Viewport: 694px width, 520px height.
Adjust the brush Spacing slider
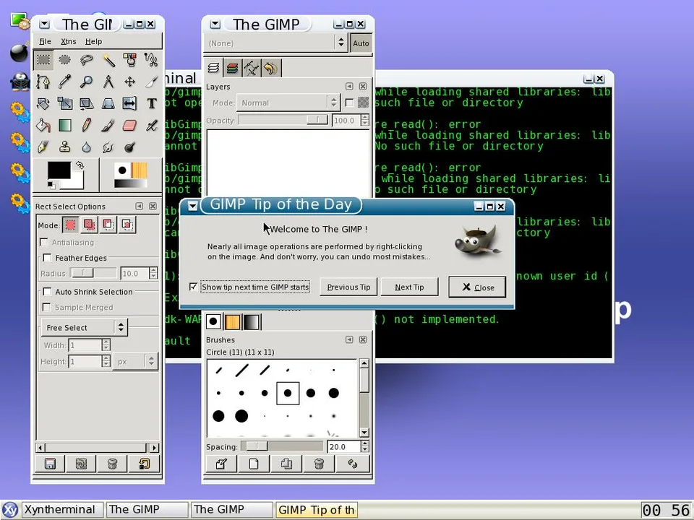point(282,446)
